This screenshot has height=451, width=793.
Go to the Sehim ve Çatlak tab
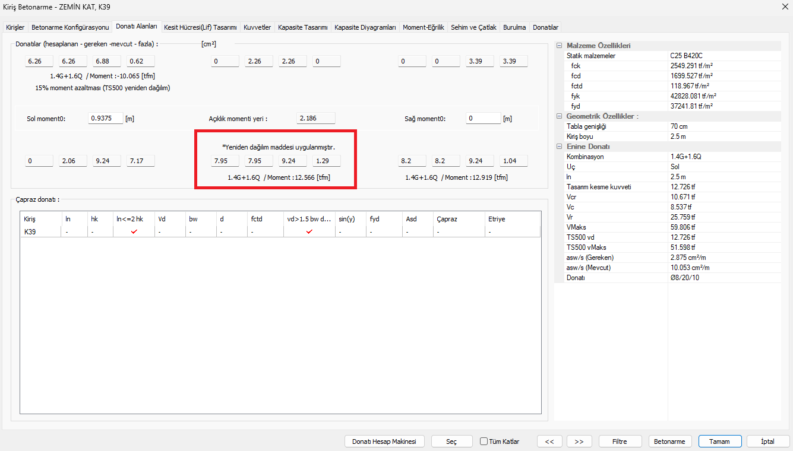pos(473,27)
